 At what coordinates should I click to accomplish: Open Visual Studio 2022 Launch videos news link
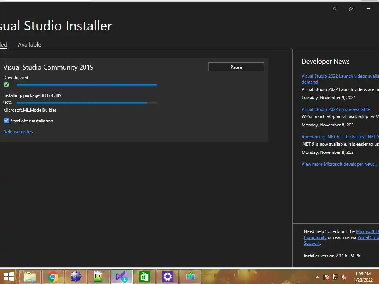[x=340, y=79]
